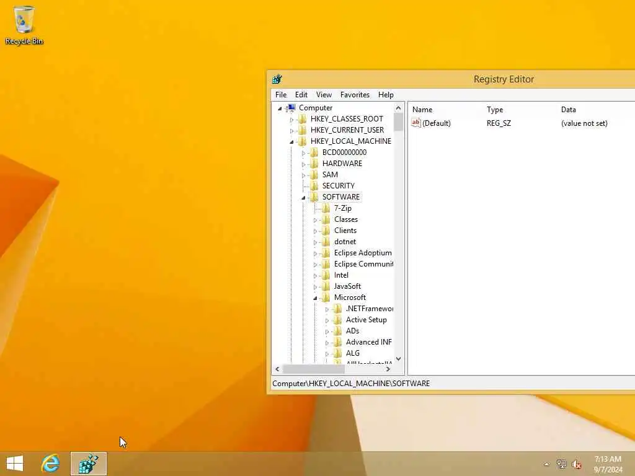
Task: Click the 7-Zip folder icon
Action: click(x=326, y=208)
